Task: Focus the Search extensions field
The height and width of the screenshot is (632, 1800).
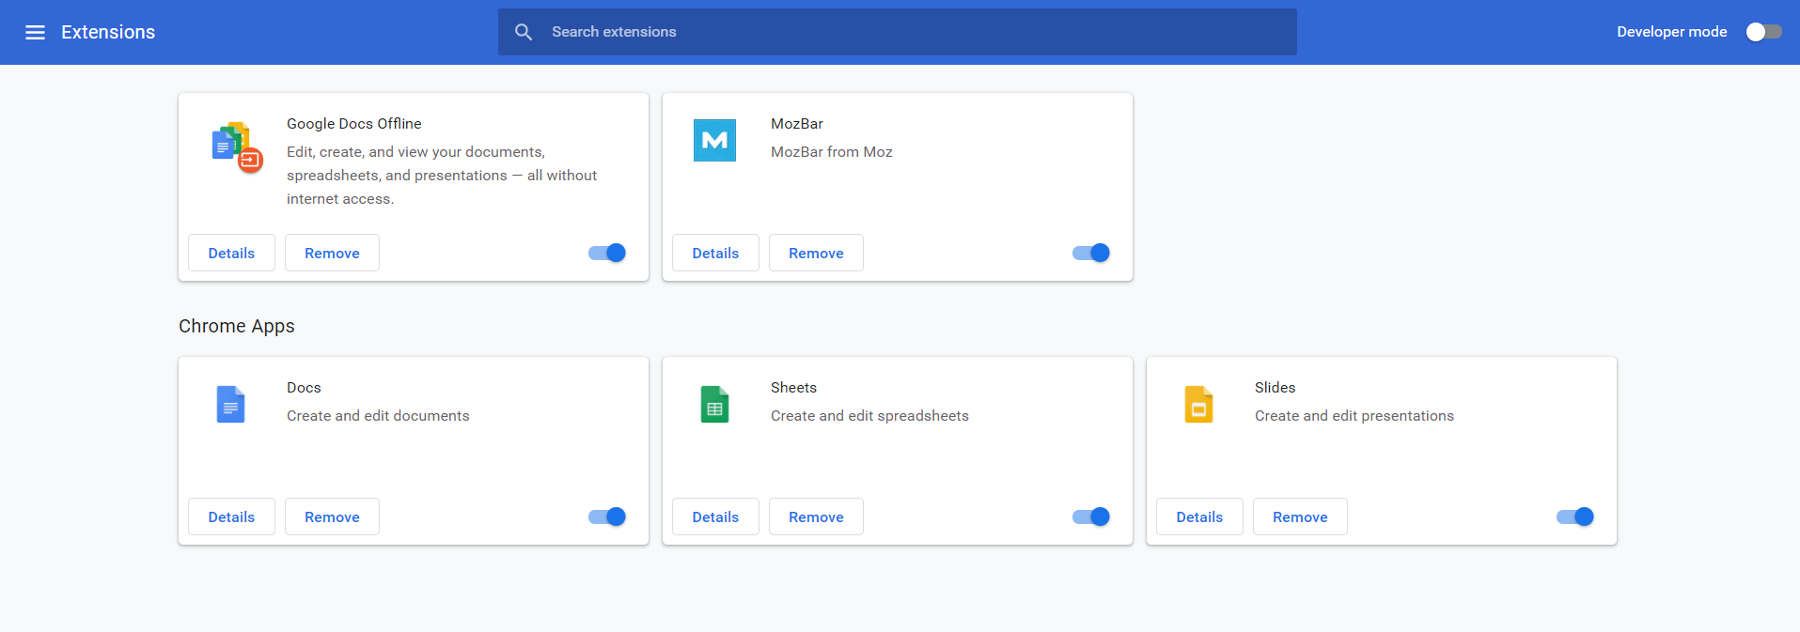Action: (x=898, y=32)
